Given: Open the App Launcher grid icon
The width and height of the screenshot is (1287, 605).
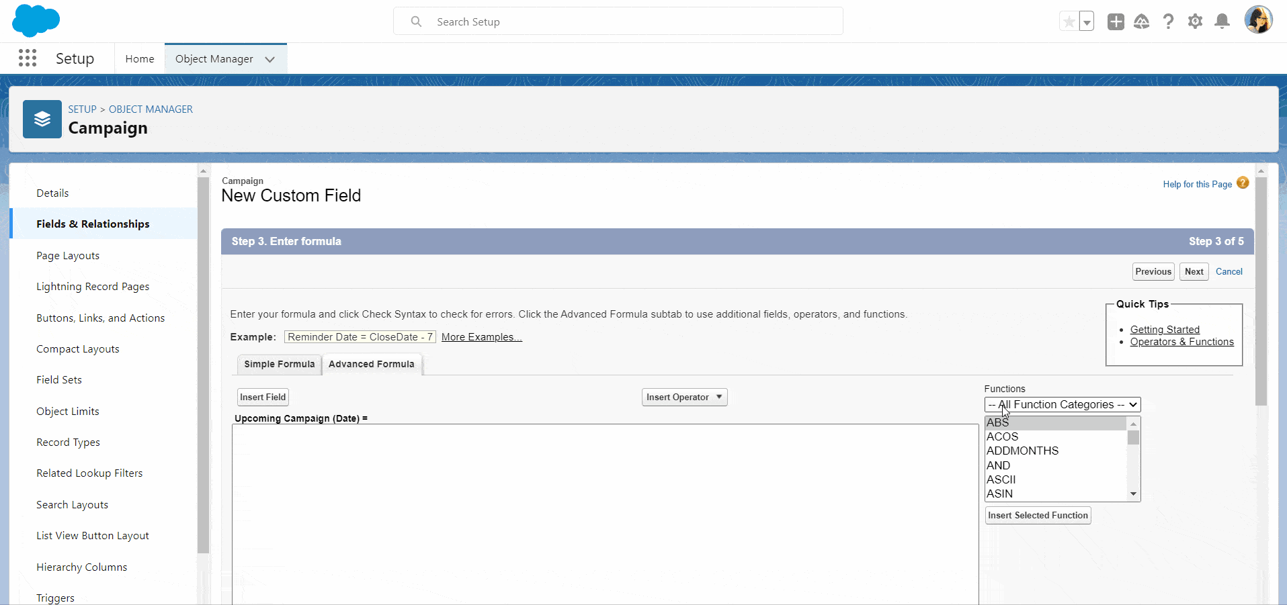Looking at the screenshot, I should [28, 58].
